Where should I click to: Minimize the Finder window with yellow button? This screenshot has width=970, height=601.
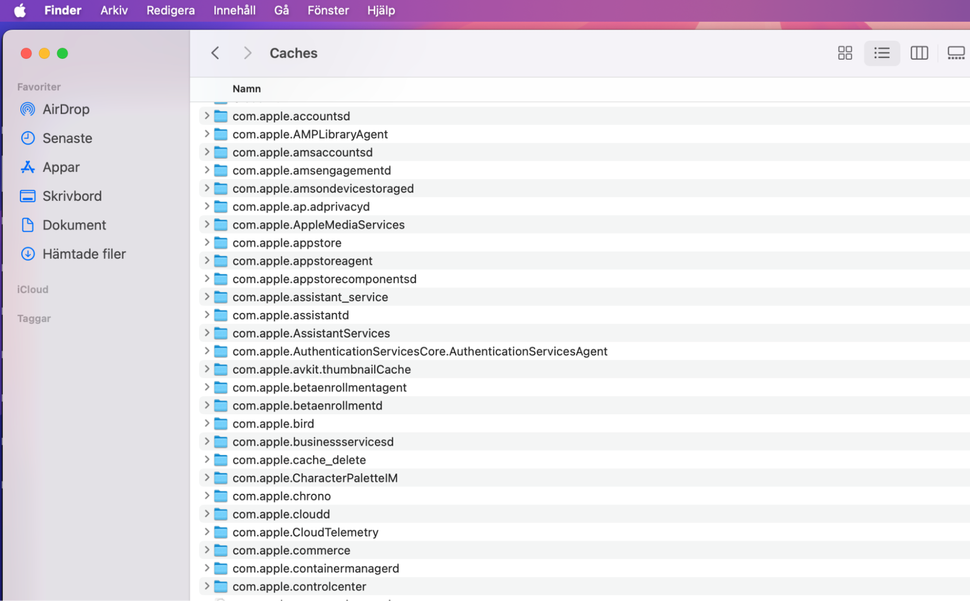point(44,53)
